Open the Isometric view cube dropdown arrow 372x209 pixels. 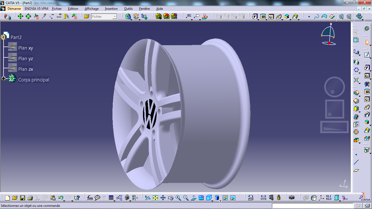tap(212, 201)
